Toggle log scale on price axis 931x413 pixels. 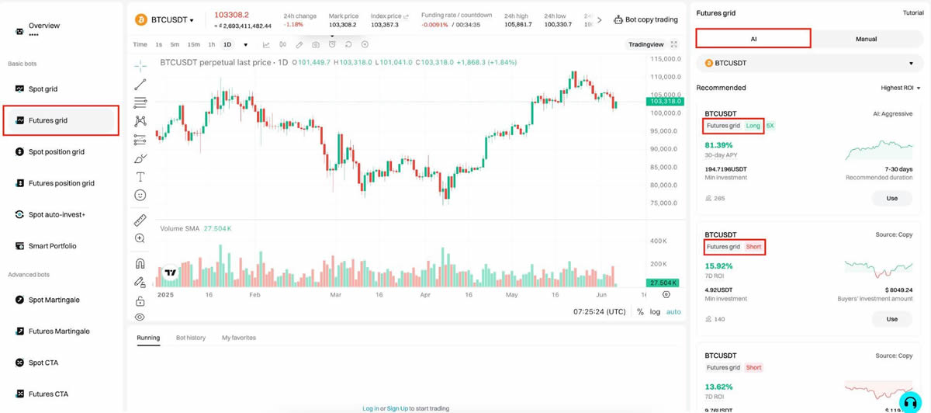pos(656,311)
